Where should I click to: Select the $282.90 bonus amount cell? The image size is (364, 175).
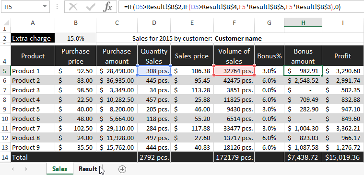pyautogui.click(x=303, y=109)
